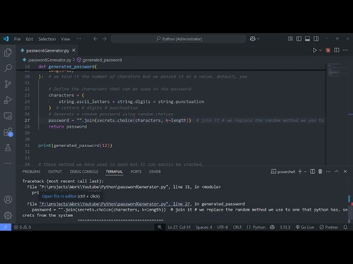Select the TERMINAL panel tab

[x=114, y=172]
